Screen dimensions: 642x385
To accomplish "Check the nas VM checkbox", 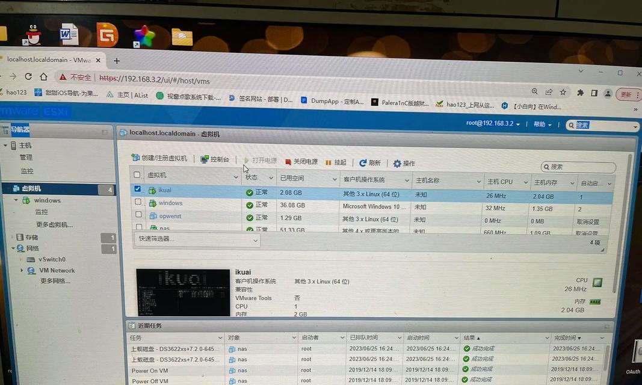I will tap(139, 226).
